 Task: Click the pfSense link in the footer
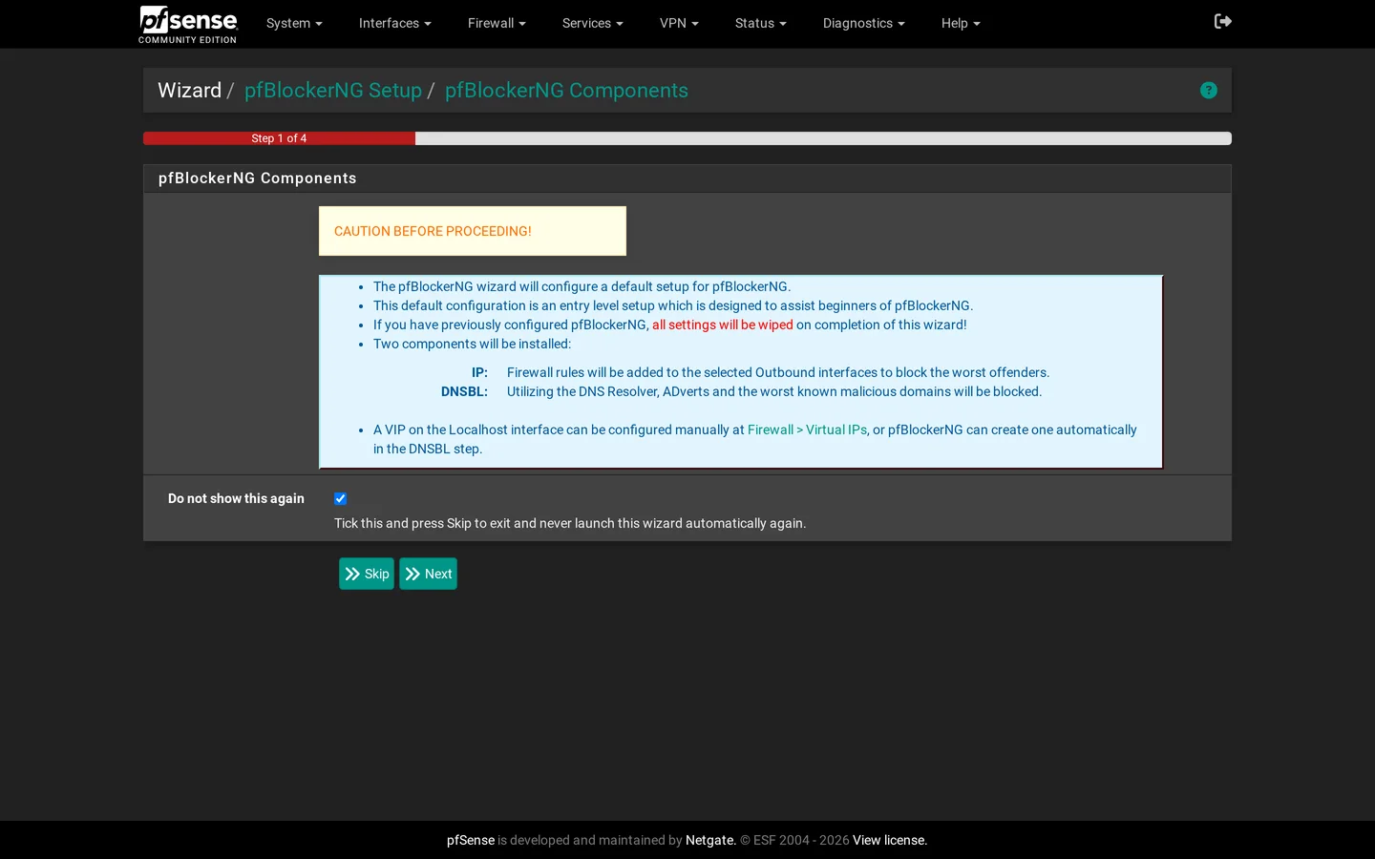(471, 840)
